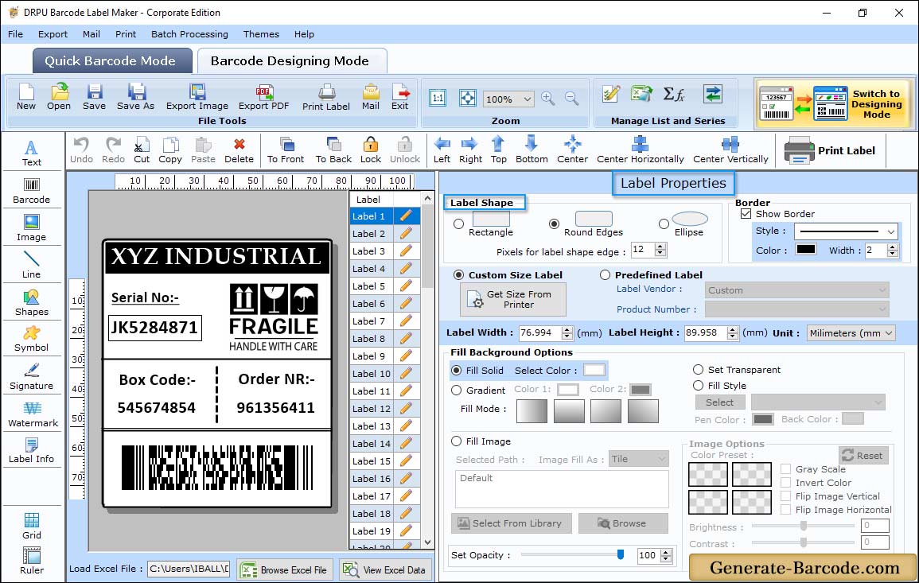Click Switch to Designing Mode button
919x583 pixels.
[834, 104]
